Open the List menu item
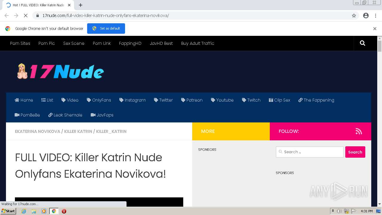 pos(47,100)
